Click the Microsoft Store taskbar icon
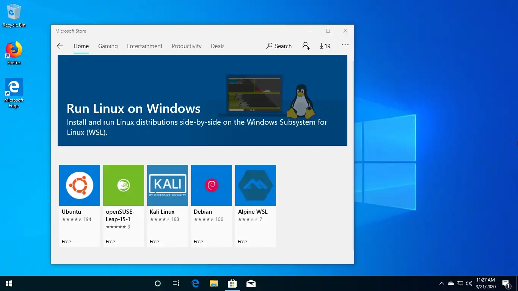The image size is (518, 291). (232, 283)
